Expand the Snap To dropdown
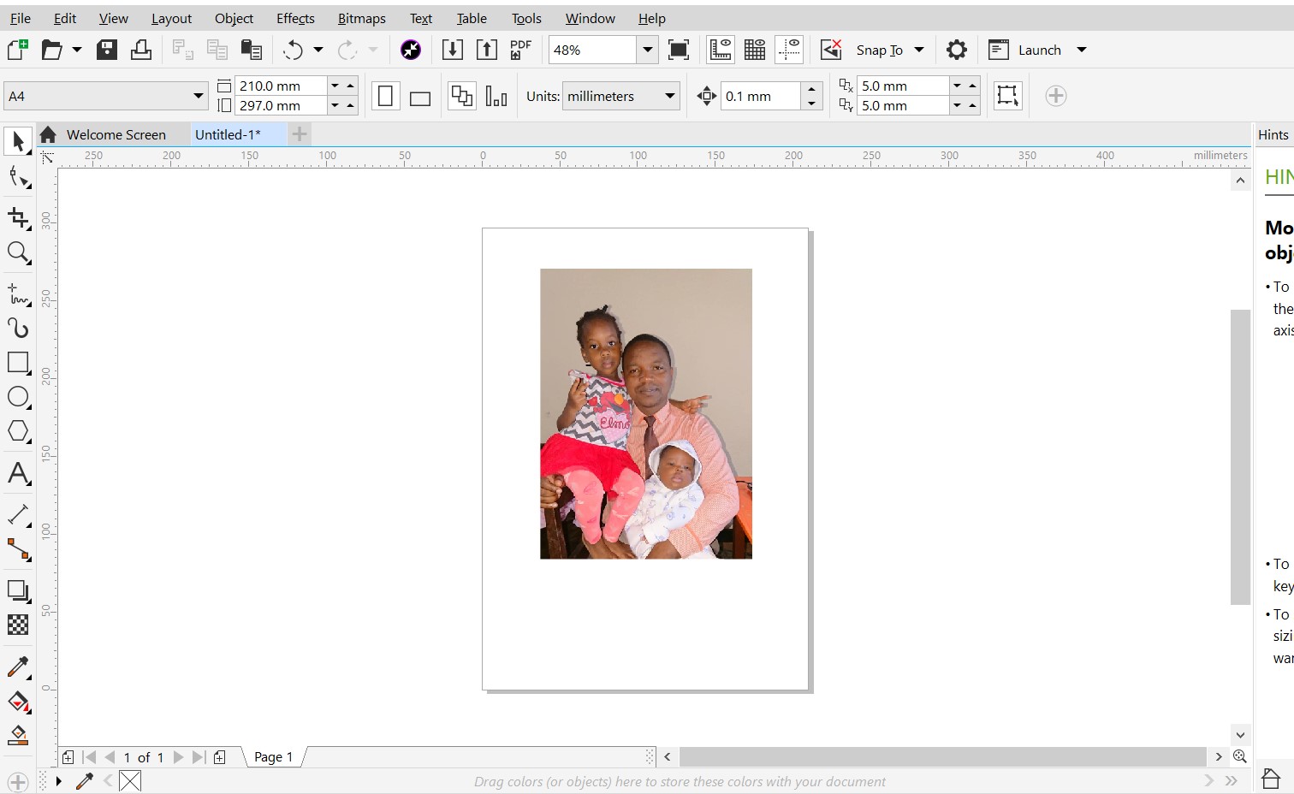The width and height of the screenshot is (1294, 794). 919,50
